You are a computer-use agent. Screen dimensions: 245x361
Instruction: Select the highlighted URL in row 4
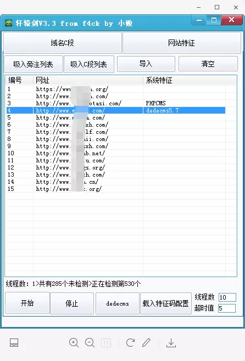tap(70, 110)
